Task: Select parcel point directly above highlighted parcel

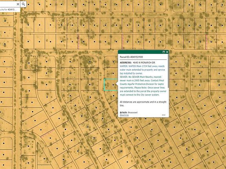Action: point(113,73)
